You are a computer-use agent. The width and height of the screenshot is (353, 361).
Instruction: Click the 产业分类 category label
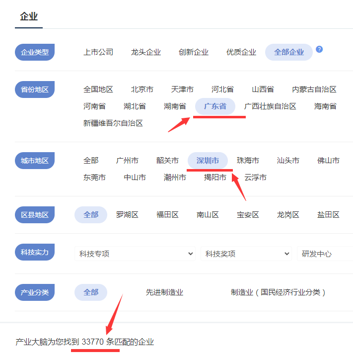click(x=35, y=292)
